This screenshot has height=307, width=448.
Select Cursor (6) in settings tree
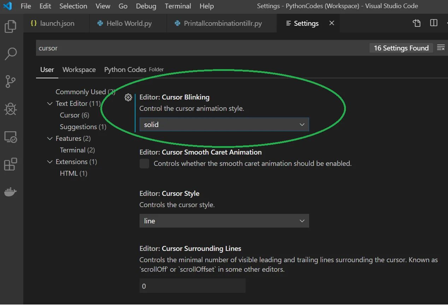(x=75, y=115)
